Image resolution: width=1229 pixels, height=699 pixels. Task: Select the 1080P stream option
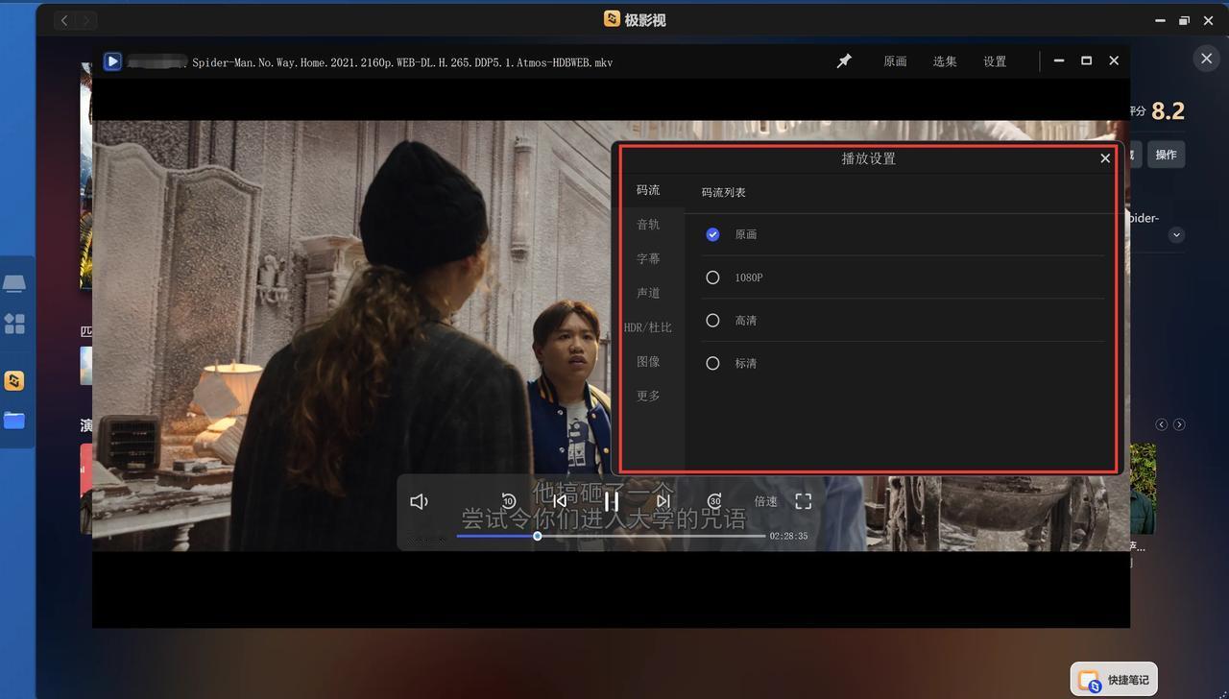712,277
